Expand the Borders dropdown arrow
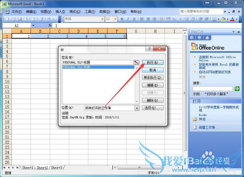 click(219, 19)
